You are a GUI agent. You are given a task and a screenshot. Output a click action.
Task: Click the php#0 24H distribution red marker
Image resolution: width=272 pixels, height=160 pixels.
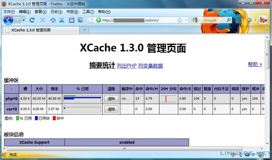166,99
